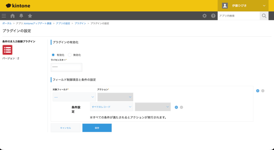The height and width of the screenshot is (150, 274).
Task: Click the red plugin icon
Action: (x=7, y=50)
